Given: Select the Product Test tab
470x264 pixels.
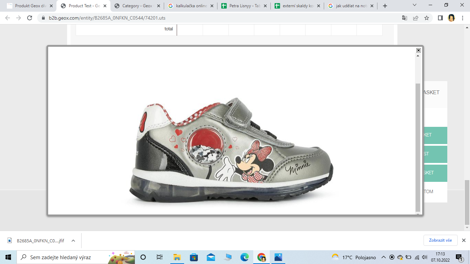Looking at the screenshot, I should (84, 6).
